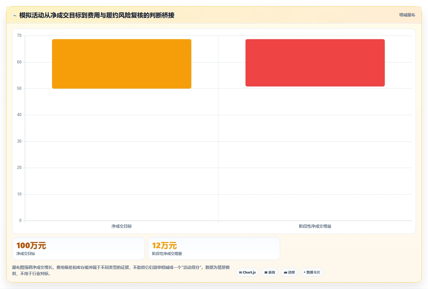Click the chart title 模拟活动从净成交目标
This screenshot has height=289, width=428.
coord(97,15)
